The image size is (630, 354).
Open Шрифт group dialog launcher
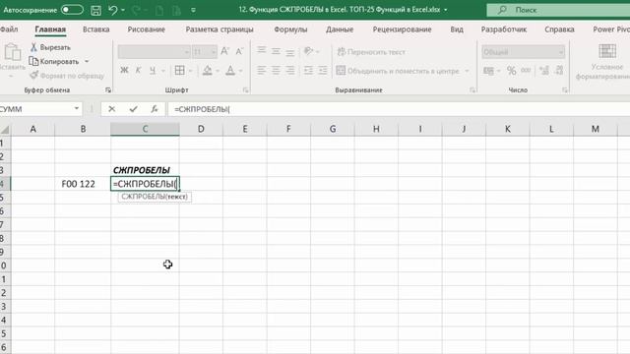coord(245,90)
